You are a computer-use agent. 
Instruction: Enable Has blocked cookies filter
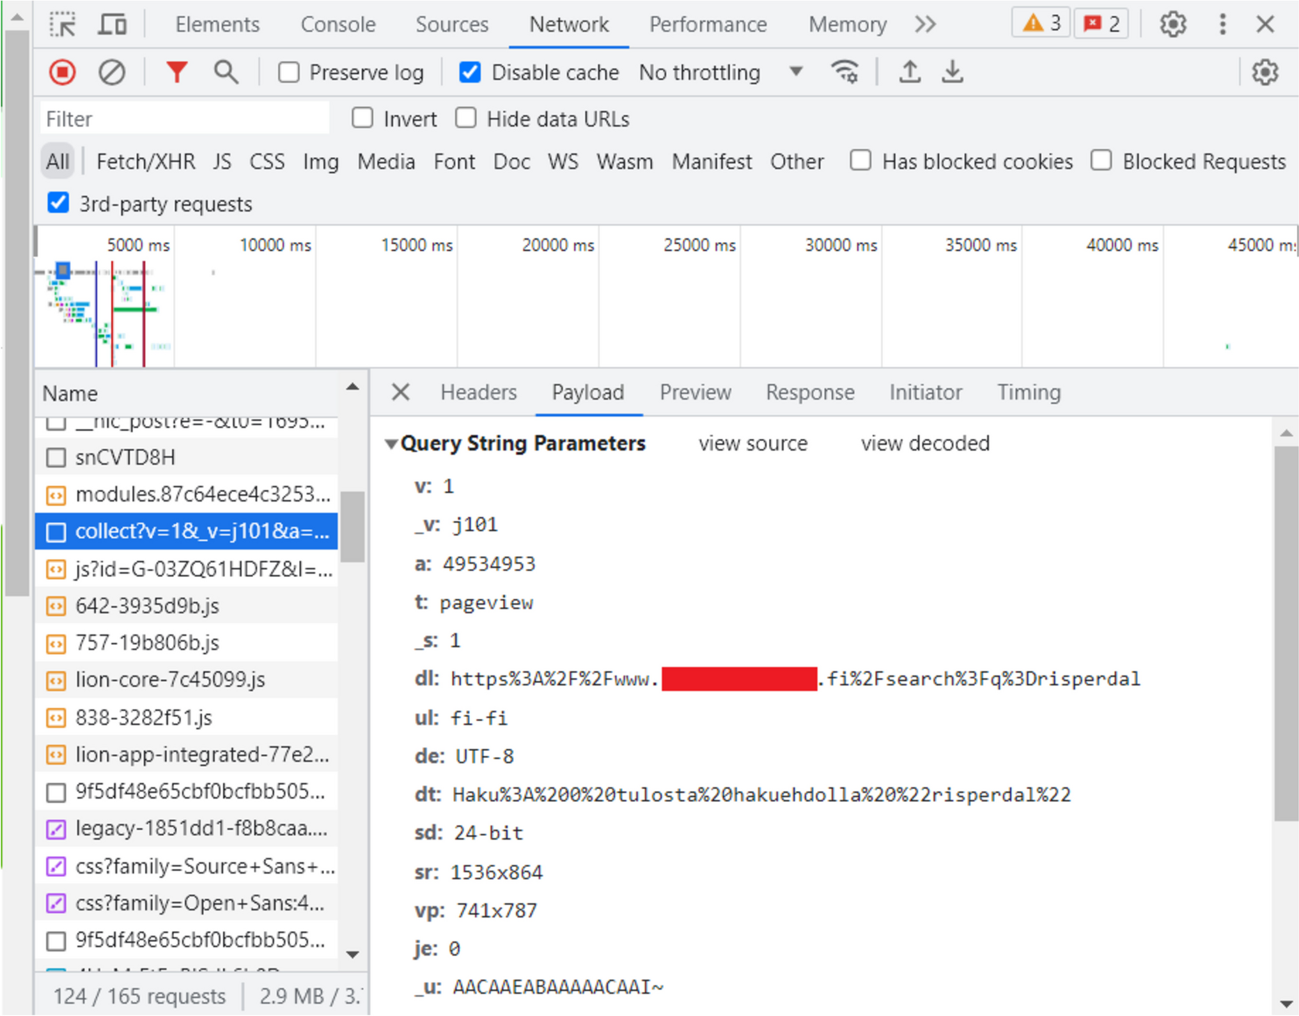click(x=860, y=160)
